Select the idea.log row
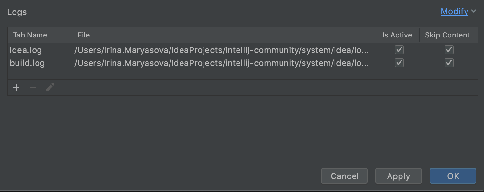484x192 pixels. [243, 50]
